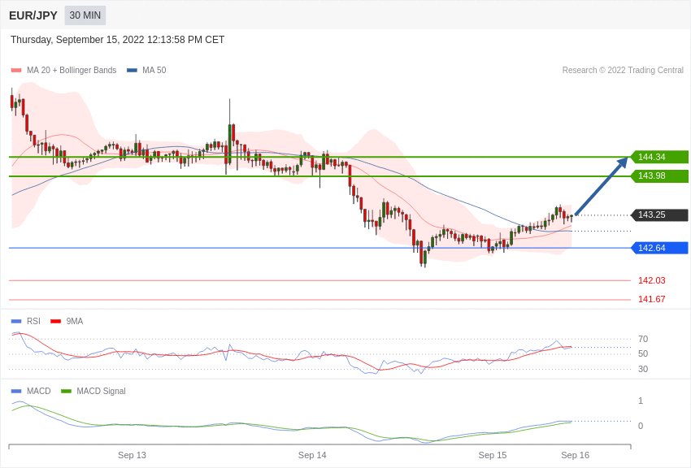Select the 143.98 resistance price tag
Image resolution: width=691 pixels, height=468 pixels.
tap(659, 175)
